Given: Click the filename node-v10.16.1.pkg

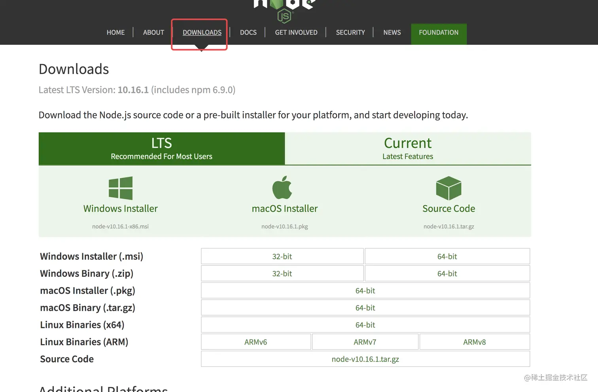Looking at the screenshot, I should coord(285,226).
